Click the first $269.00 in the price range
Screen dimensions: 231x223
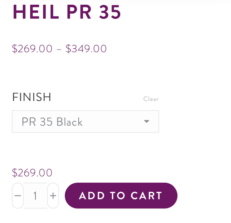[x=32, y=49]
